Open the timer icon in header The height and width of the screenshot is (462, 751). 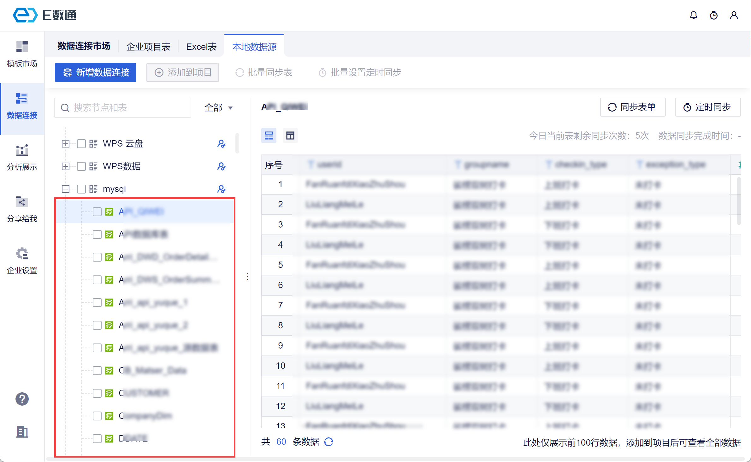point(713,15)
